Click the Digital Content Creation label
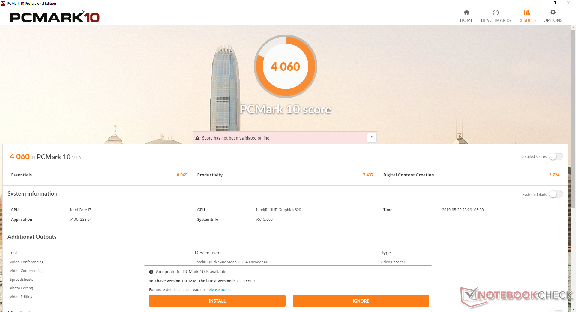Image resolution: width=576 pixels, height=312 pixels. tap(409, 175)
